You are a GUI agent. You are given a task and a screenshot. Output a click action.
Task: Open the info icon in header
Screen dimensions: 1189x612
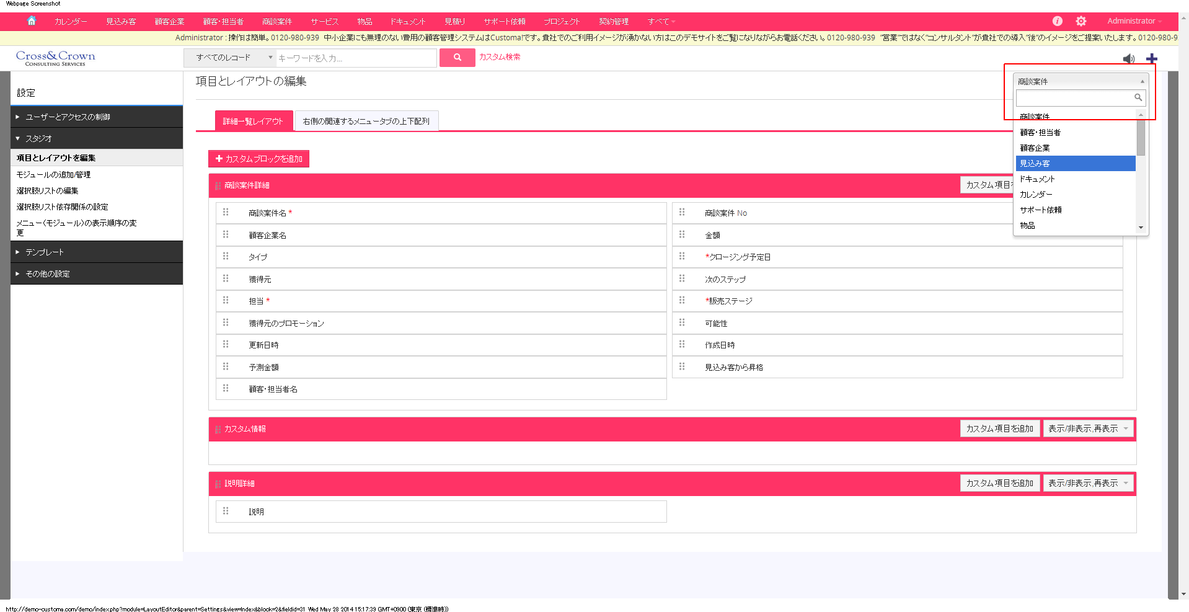[1058, 21]
